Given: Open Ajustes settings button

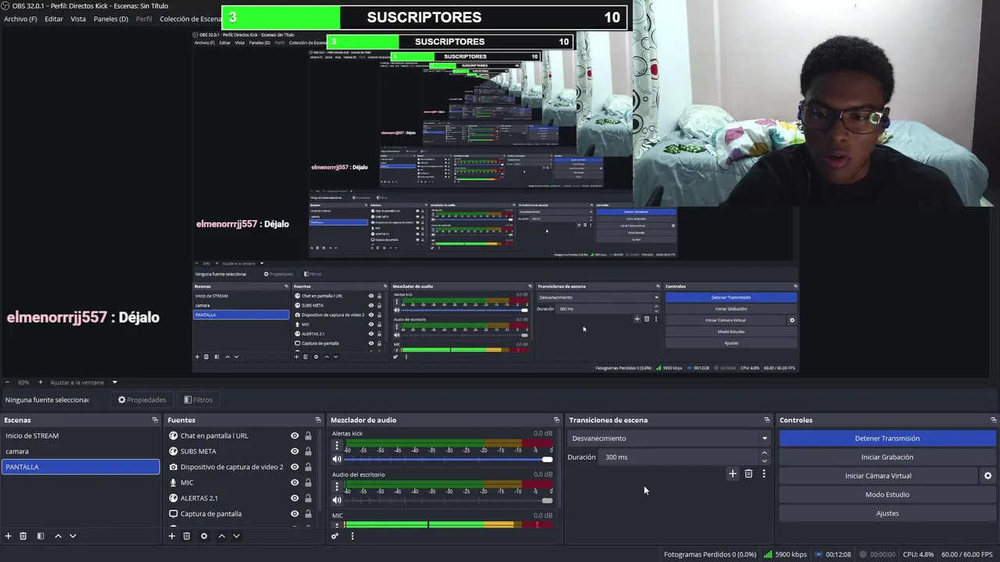Looking at the screenshot, I should pyautogui.click(x=887, y=513).
